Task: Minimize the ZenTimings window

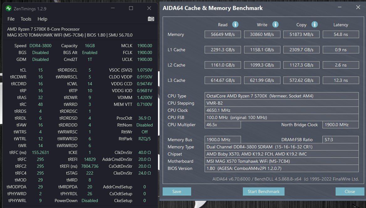Action: coord(113,8)
